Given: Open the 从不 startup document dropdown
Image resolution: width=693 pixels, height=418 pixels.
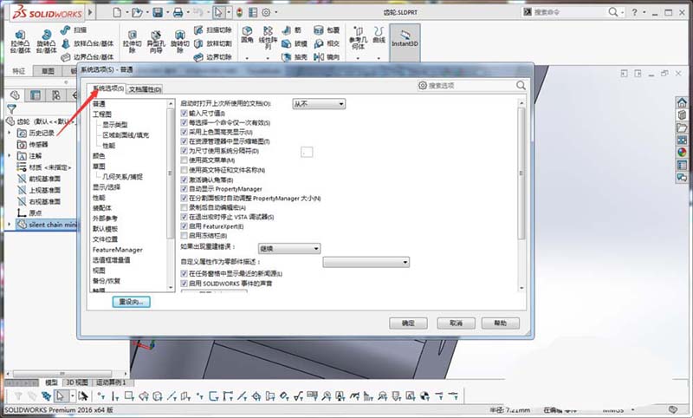Looking at the screenshot, I should pos(319,104).
